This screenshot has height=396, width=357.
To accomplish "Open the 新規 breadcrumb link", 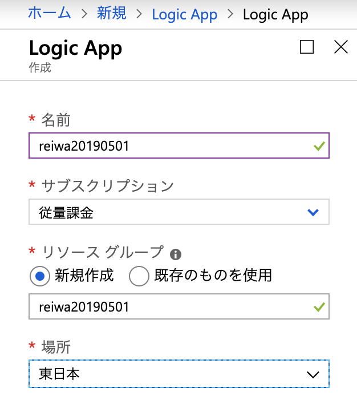I will [x=112, y=14].
